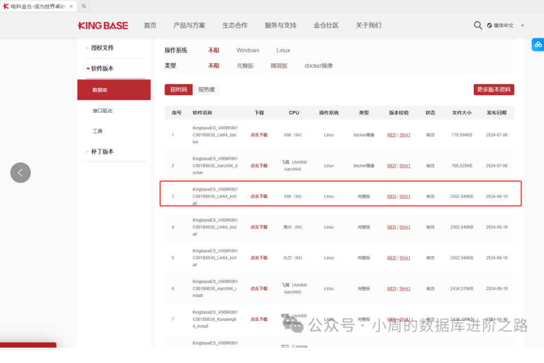Expand the 授权文件 sidebar section
The width and height of the screenshot is (544, 363).
(x=102, y=48)
